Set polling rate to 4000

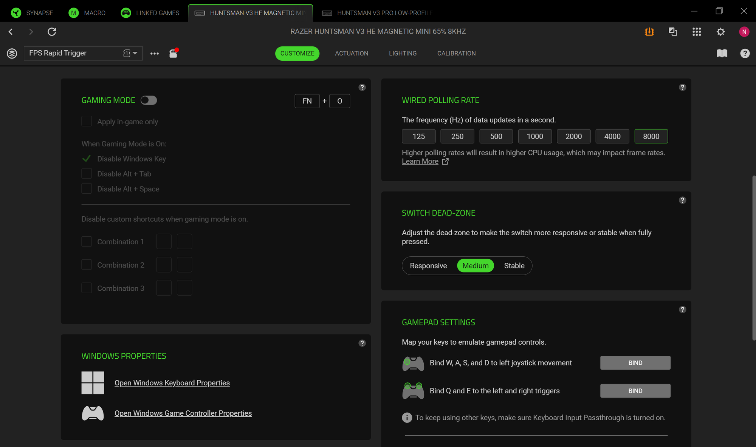point(612,136)
